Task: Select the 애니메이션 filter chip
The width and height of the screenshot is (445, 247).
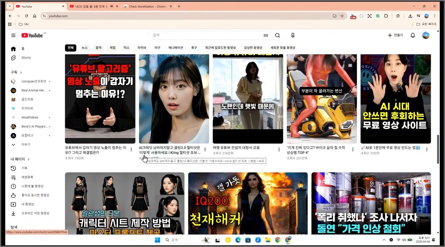Action: pos(176,48)
